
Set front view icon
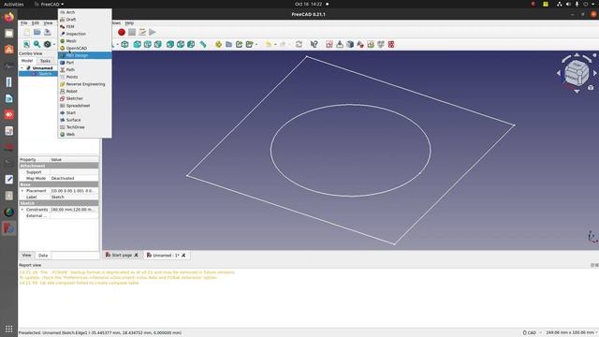pyautogui.click(x=138, y=44)
